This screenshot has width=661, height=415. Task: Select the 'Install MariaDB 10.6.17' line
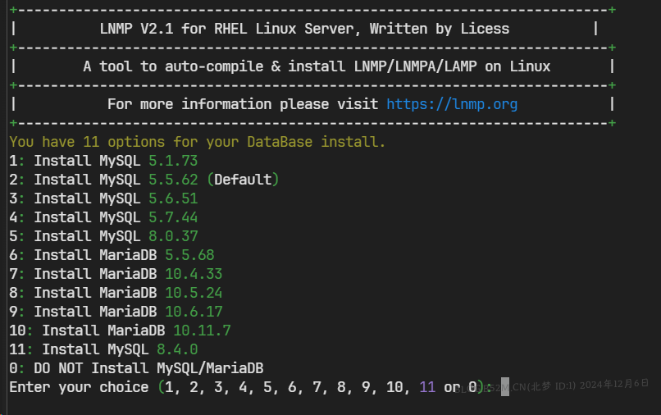coord(116,312)
